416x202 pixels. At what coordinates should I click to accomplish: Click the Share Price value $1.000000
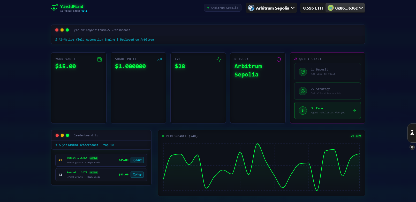click(x=130, y=66)
